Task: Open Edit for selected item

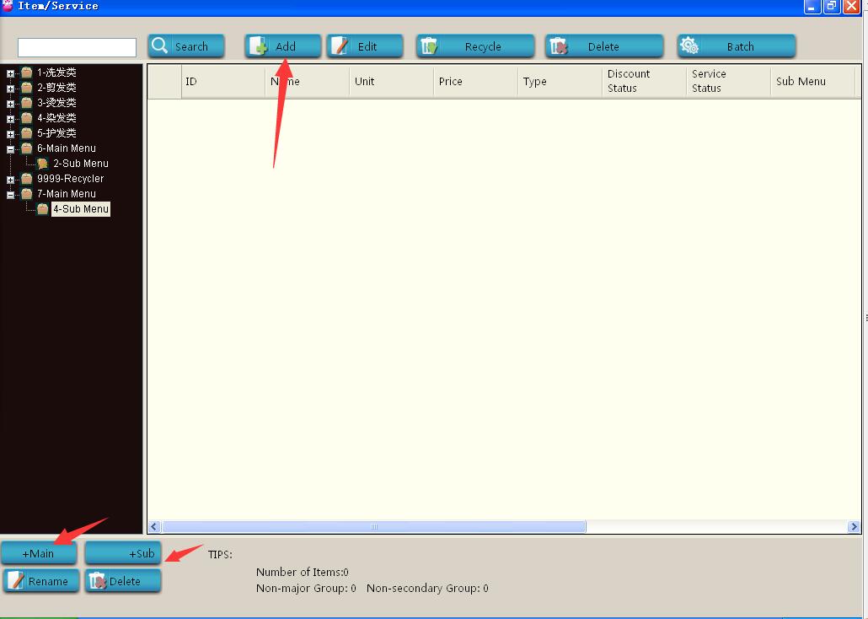Action: click(365, 46)
